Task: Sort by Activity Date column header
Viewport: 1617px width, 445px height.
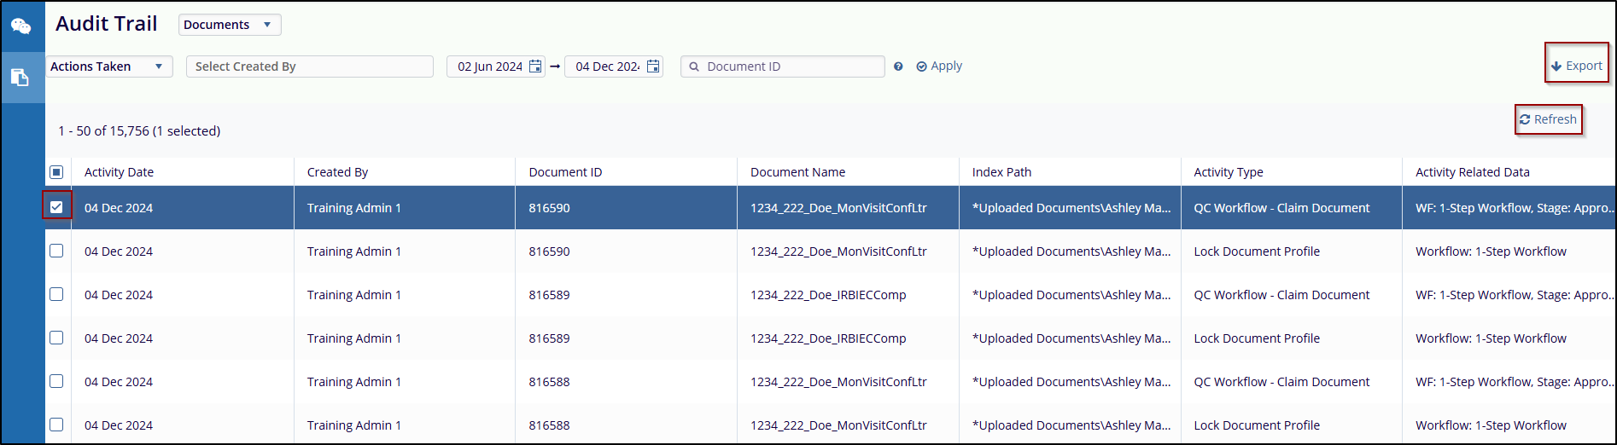Action: tap(119, 172)
